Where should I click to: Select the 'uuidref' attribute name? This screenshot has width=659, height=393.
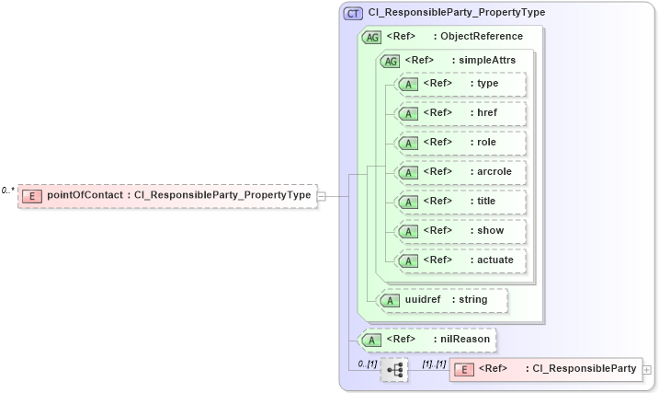[423, 299]
